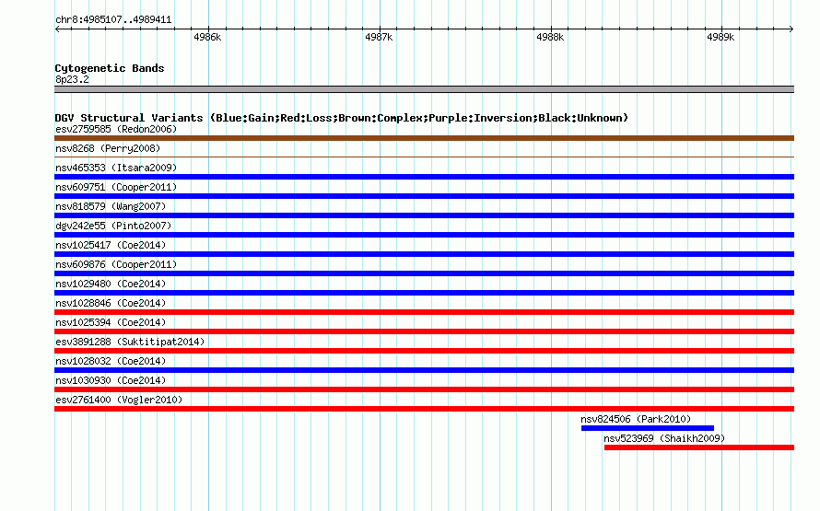Viewport: 820px width, 511px height.
Task: Select the red bar under esv3891288
Action: [424, 351]
